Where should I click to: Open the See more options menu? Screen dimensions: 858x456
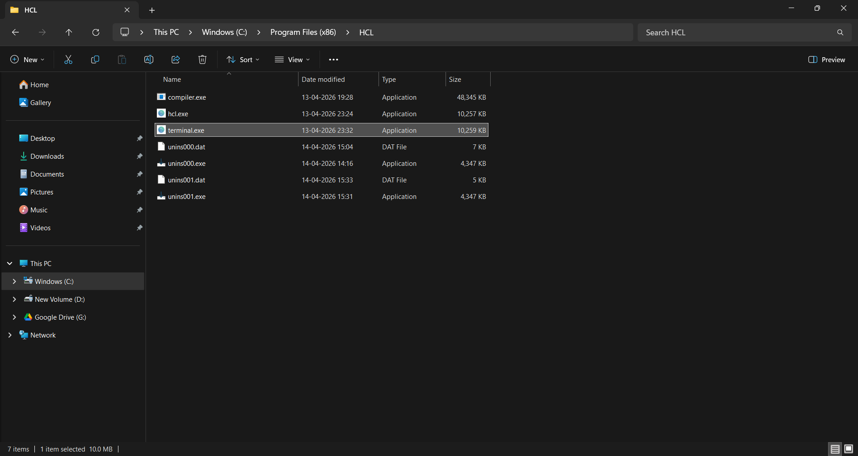[x=333, y=59]
